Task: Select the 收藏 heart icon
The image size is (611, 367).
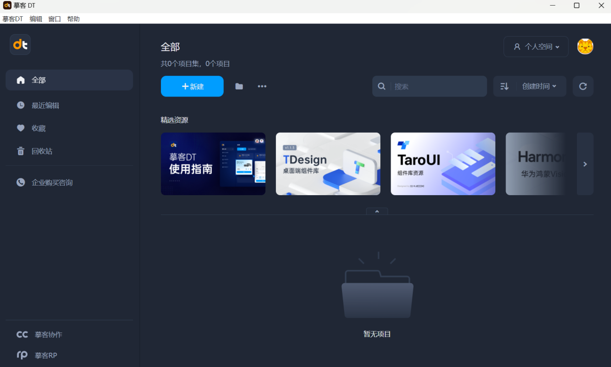Action: (x=20, y=128)
